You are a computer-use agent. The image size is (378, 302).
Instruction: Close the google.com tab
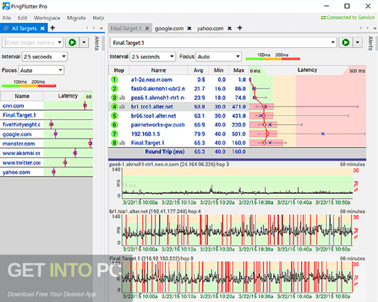pos(189,28)
